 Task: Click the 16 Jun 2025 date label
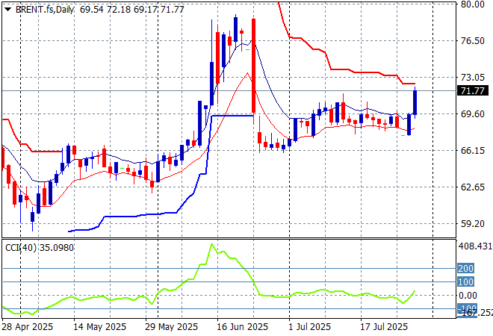coord(243,327)
